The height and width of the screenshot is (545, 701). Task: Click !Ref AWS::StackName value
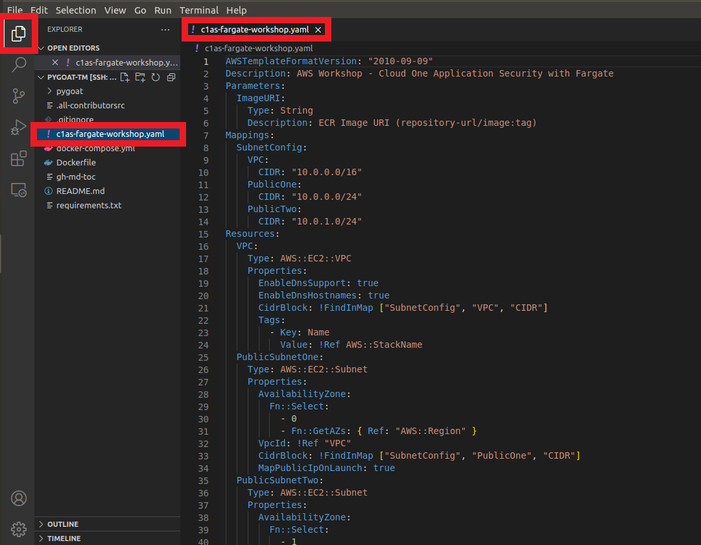coord(371,345)
